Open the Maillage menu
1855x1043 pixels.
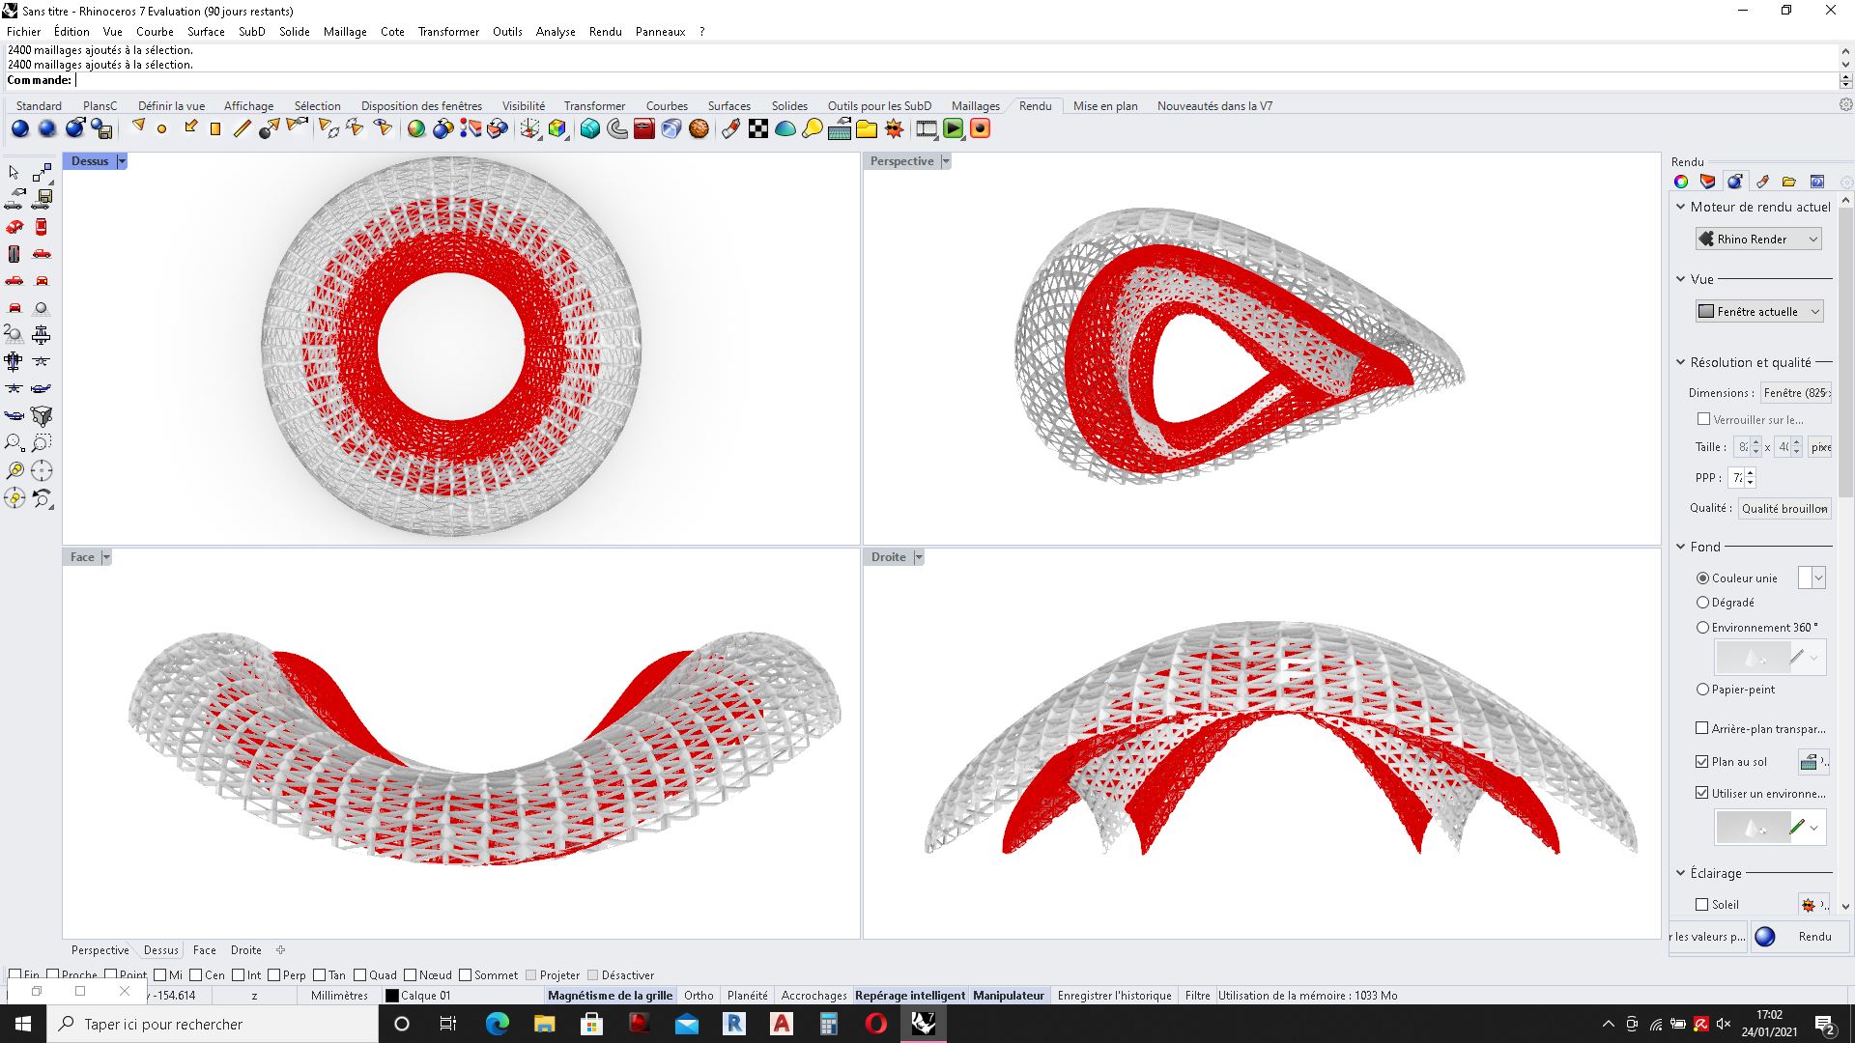(345, 32)
